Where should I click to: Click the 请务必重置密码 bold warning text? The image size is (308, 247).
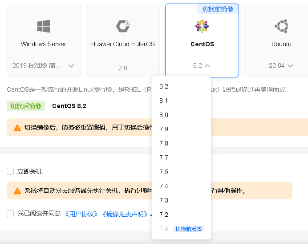click(x=84, y=127)
